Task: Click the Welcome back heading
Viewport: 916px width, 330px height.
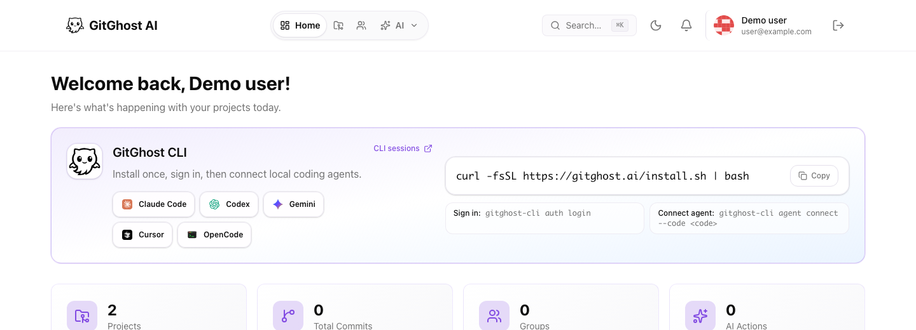Action: [x=170, y=84]
